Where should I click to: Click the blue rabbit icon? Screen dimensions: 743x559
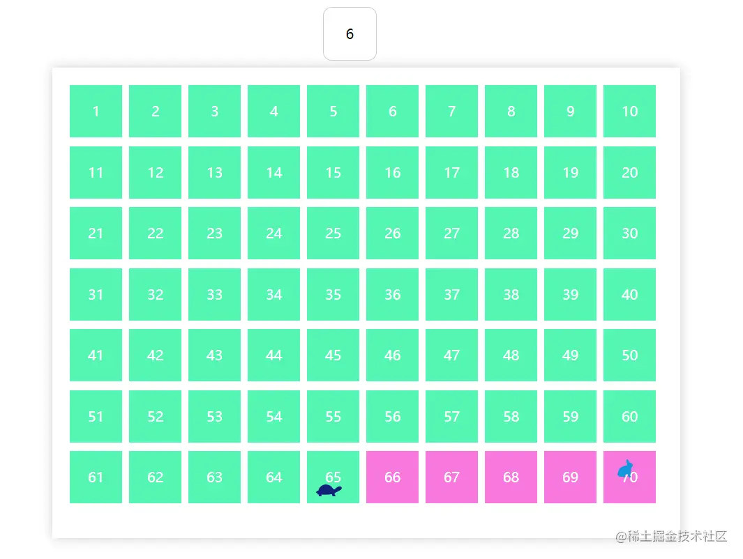626,468
